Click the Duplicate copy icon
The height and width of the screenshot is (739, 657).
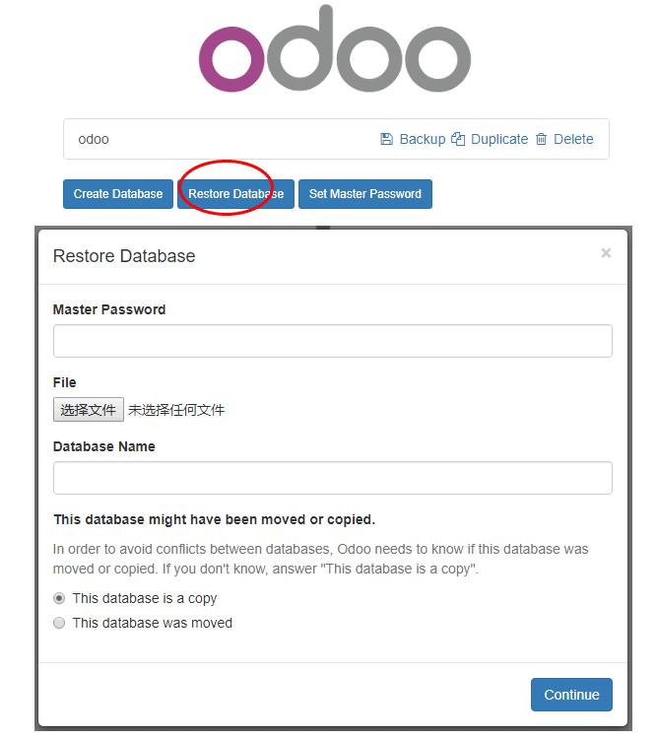click(458, 139)
